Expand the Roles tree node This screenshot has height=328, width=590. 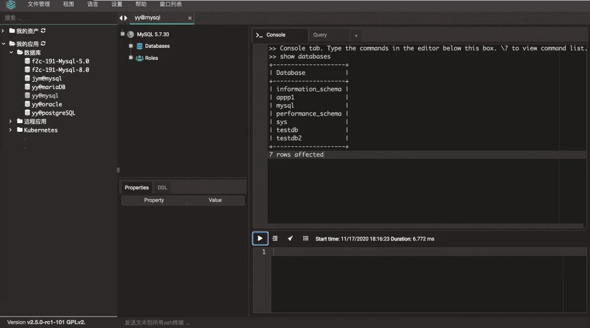131,58
